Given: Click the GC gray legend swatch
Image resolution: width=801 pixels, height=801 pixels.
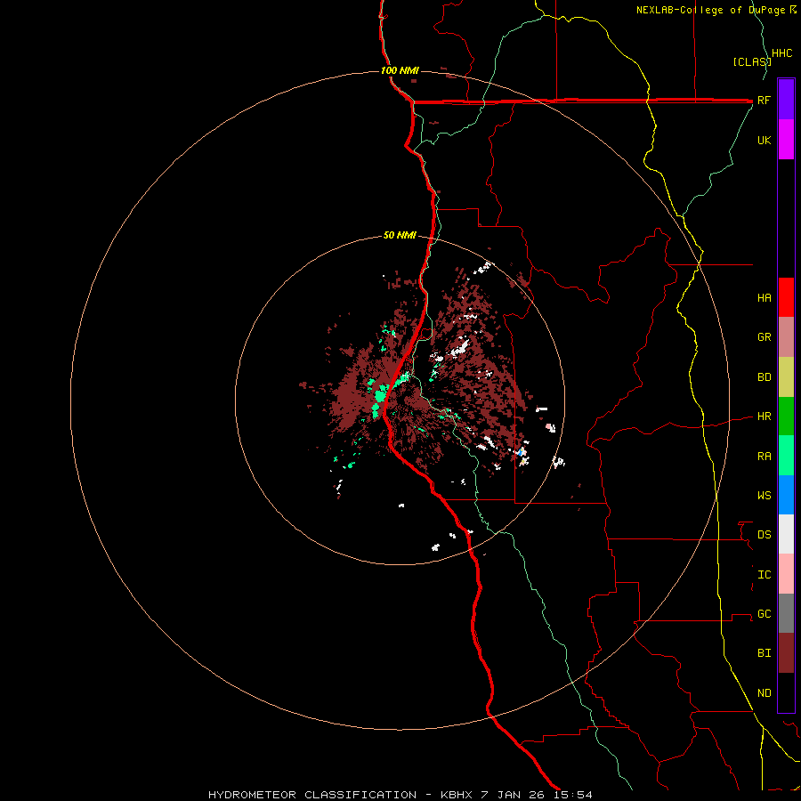Looking at the screenshot, I should 786,613.
